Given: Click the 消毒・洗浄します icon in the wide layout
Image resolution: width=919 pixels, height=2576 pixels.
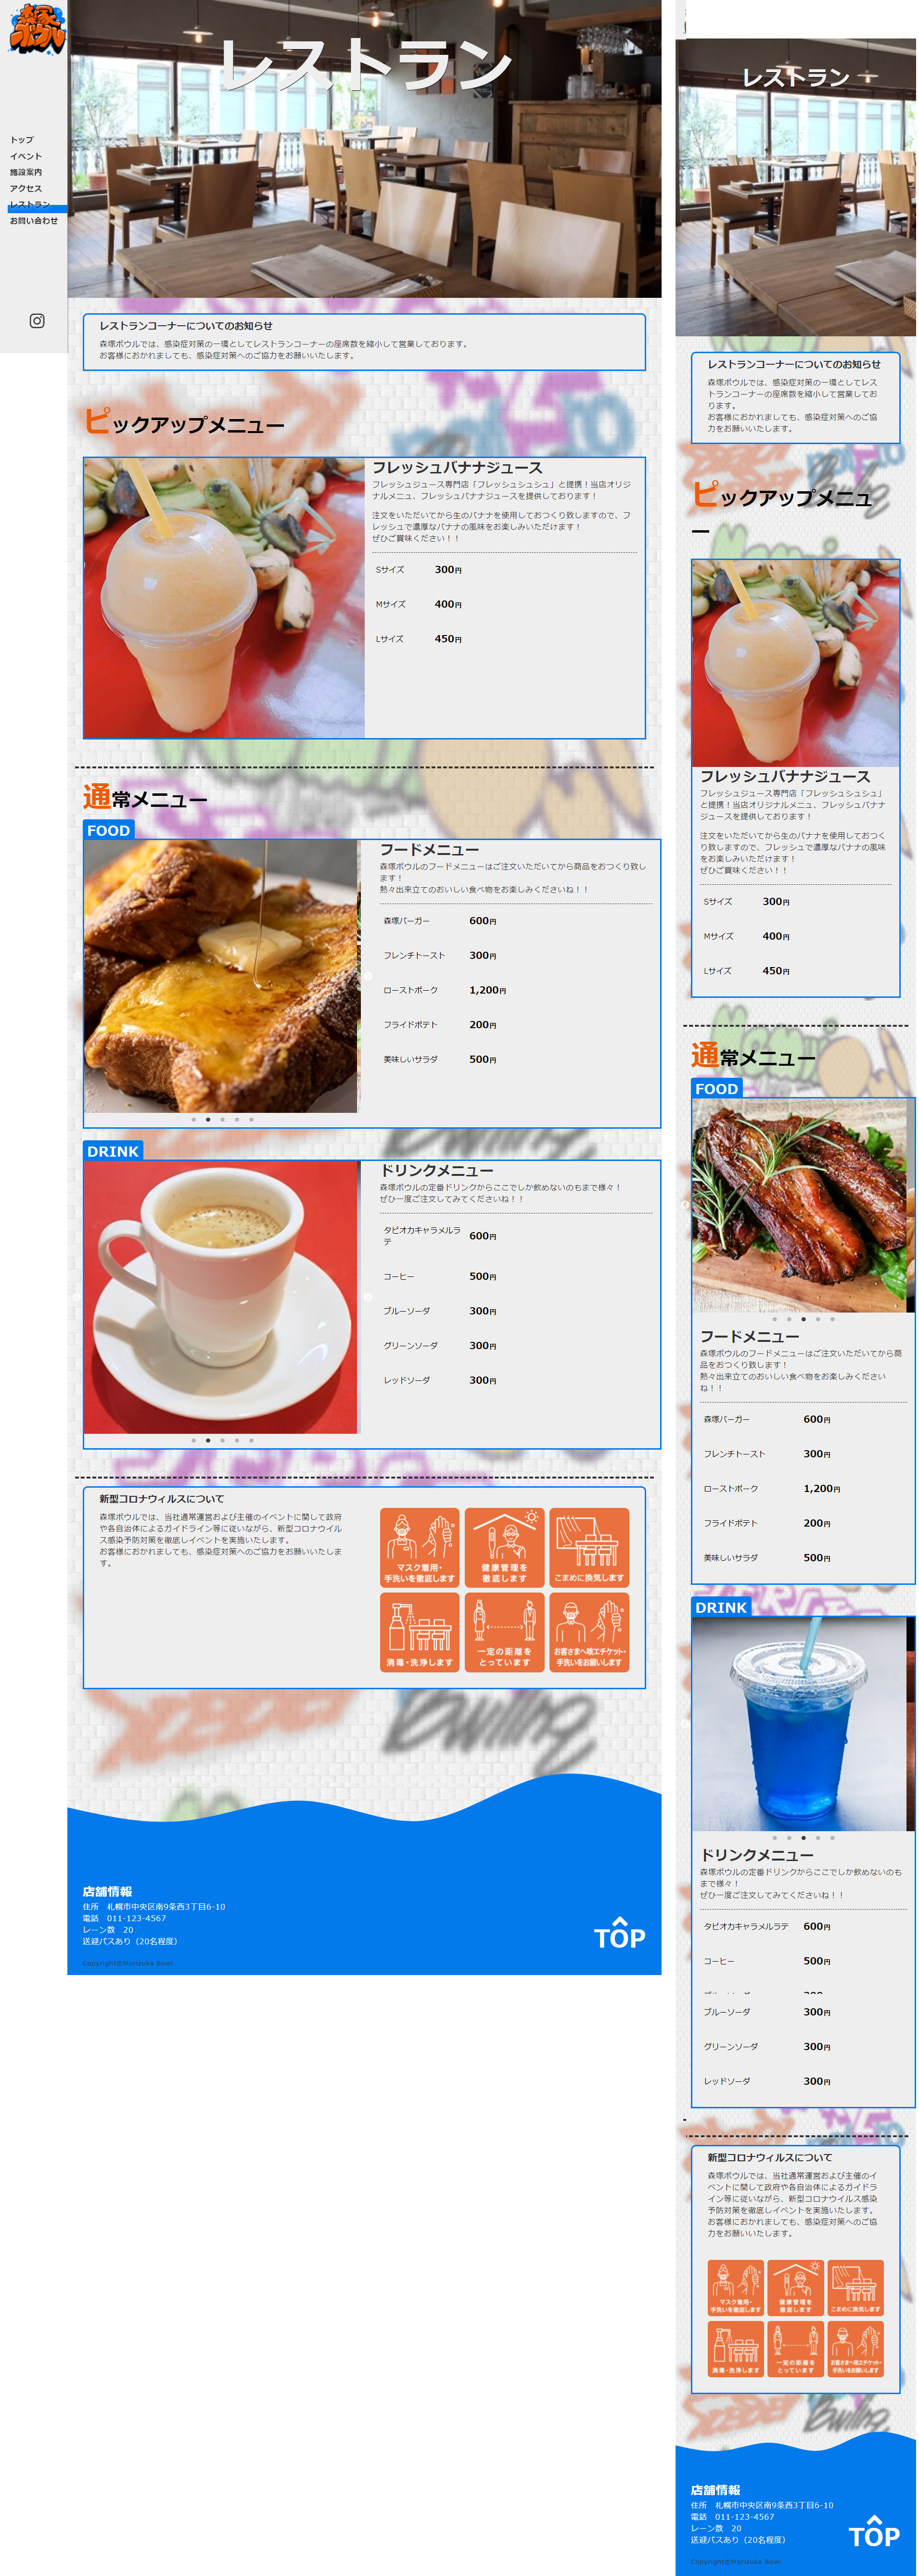Looking at the screenshot, I should [x=419, y=1631].
